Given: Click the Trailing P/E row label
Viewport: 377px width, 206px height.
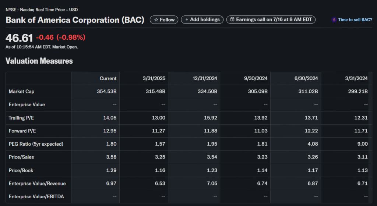Looking at the screenshot, I should pyautogui.click(x=21, y=118).
